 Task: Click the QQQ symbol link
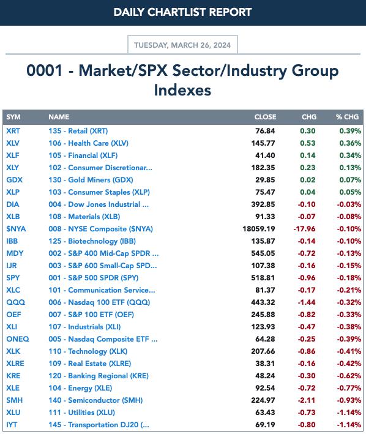(15, 302)
